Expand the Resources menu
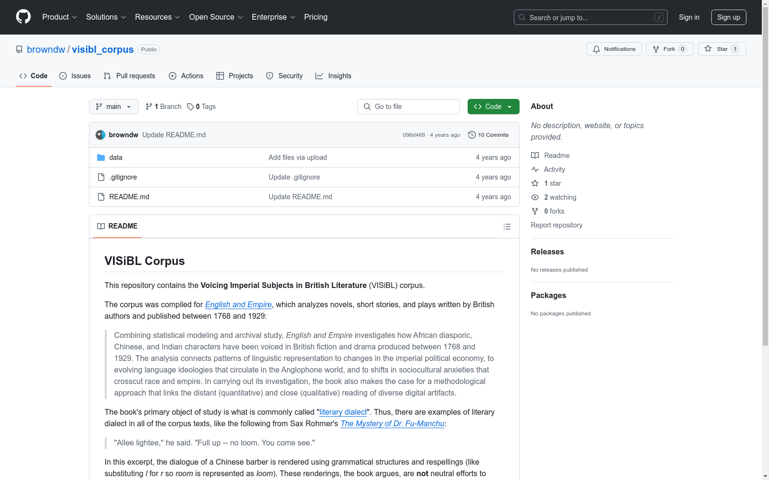The height and width of the screenshot is (480, 769). 158,17
